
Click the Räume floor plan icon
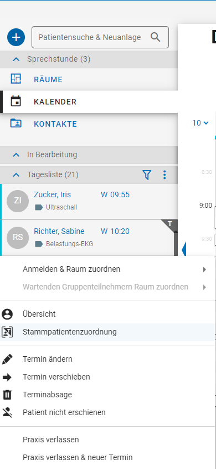pyautogui.click(x=16, y=78)
